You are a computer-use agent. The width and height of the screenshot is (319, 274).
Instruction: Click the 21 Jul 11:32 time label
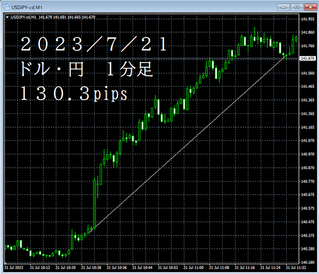pyautogui.click(x=296, y=267)
